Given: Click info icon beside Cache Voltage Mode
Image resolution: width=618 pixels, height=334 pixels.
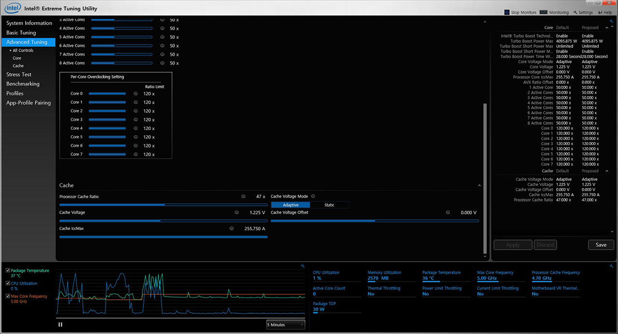Looking at the screenshot, I should (x=313, y=196).
